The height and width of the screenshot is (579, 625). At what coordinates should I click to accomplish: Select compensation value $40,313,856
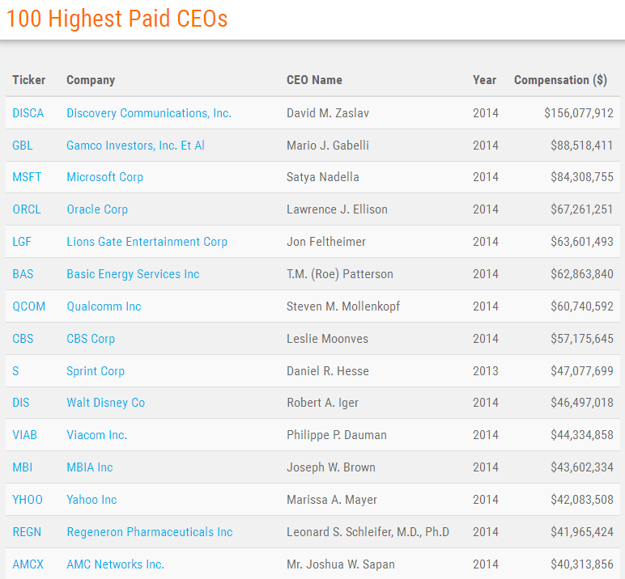click(x=582, y=564)
